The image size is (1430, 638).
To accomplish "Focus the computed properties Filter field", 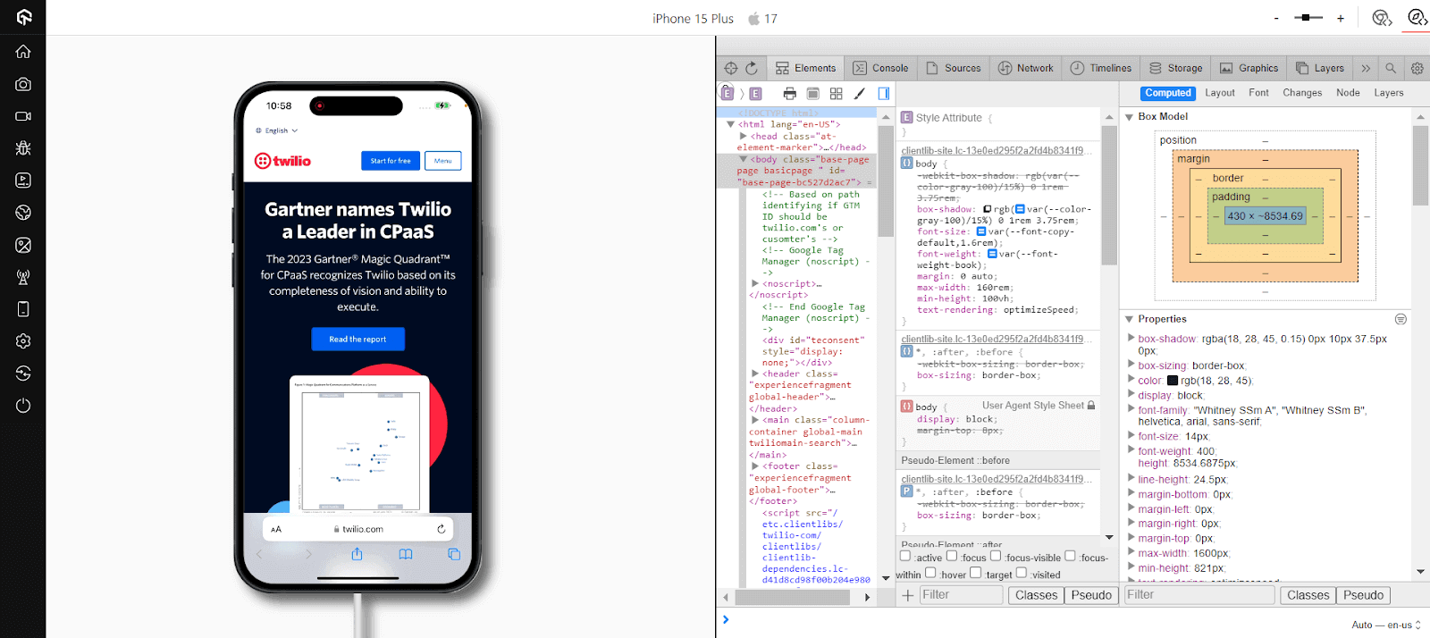I will click(1199, 595).
